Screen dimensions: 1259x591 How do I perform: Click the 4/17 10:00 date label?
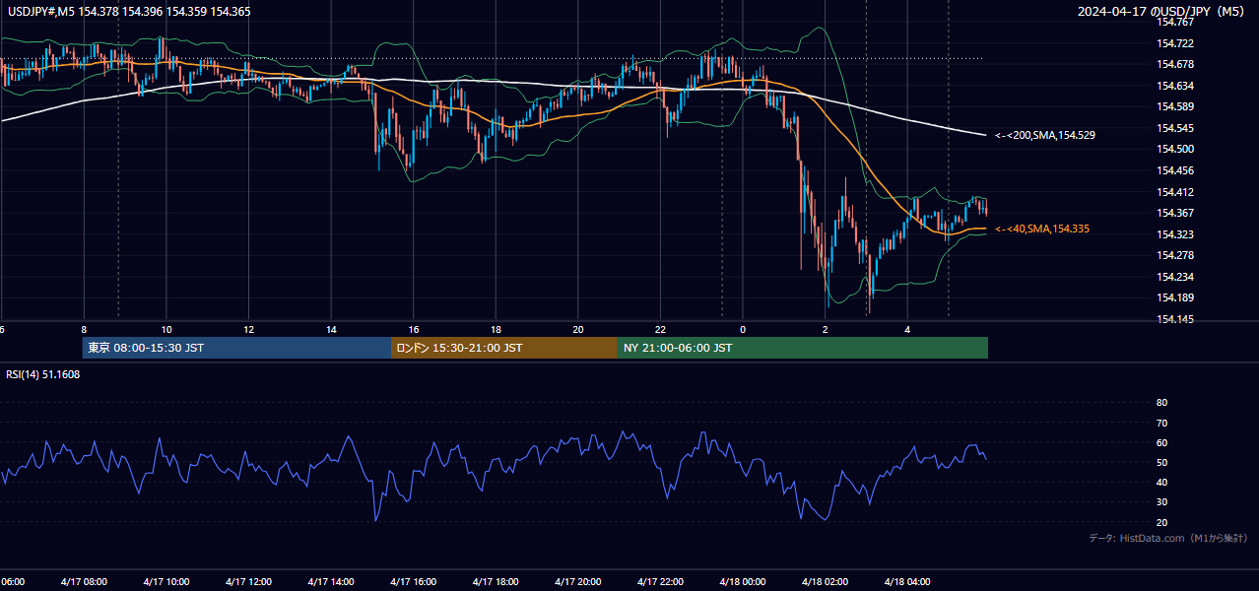166,581
